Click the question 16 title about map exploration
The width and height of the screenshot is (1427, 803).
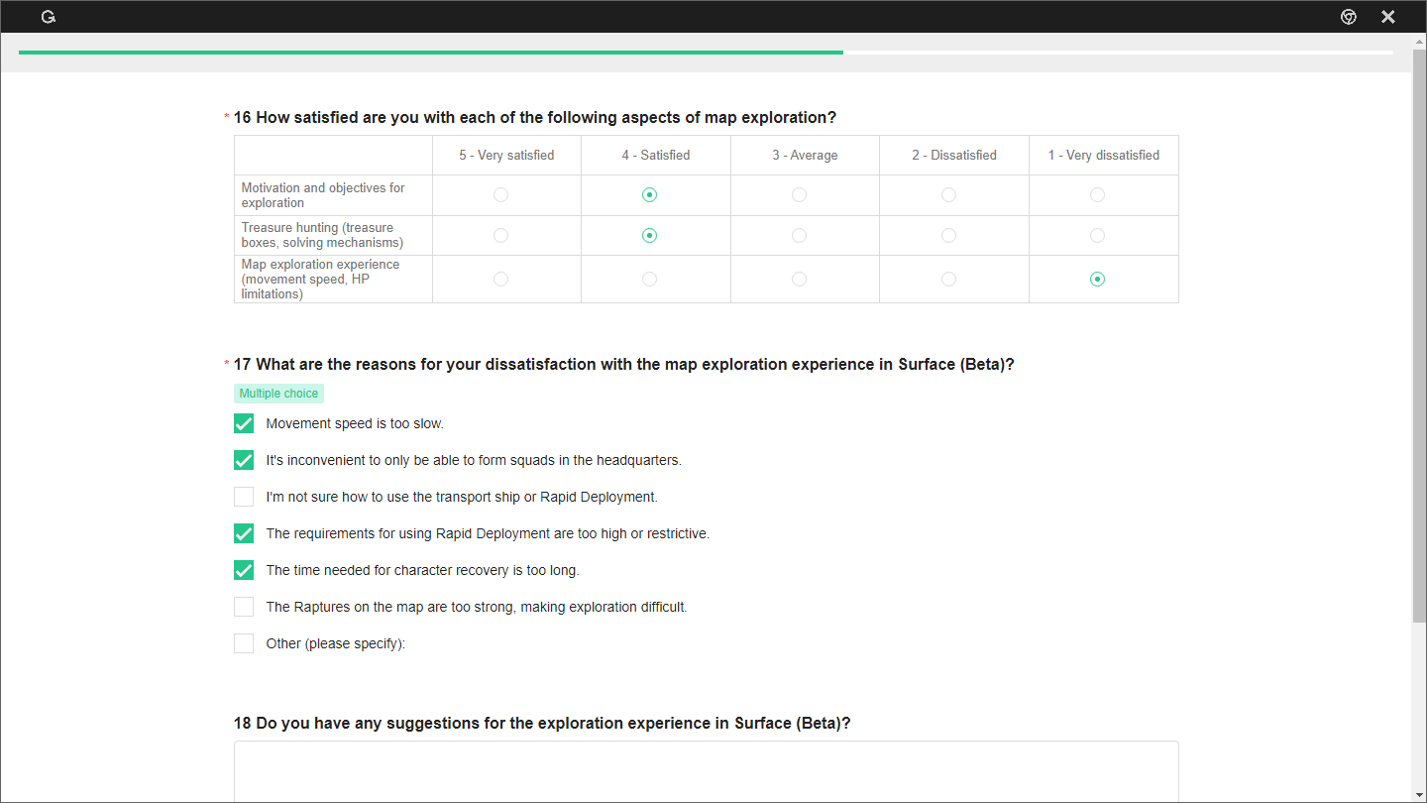coord(535,117)
